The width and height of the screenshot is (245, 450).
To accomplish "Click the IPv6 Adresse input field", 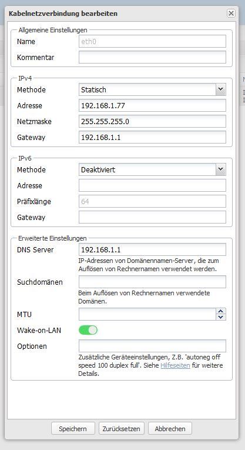I will tap(152, 185).
